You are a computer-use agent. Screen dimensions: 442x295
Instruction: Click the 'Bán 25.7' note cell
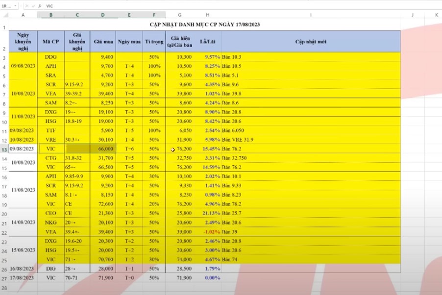click(311, 213)
